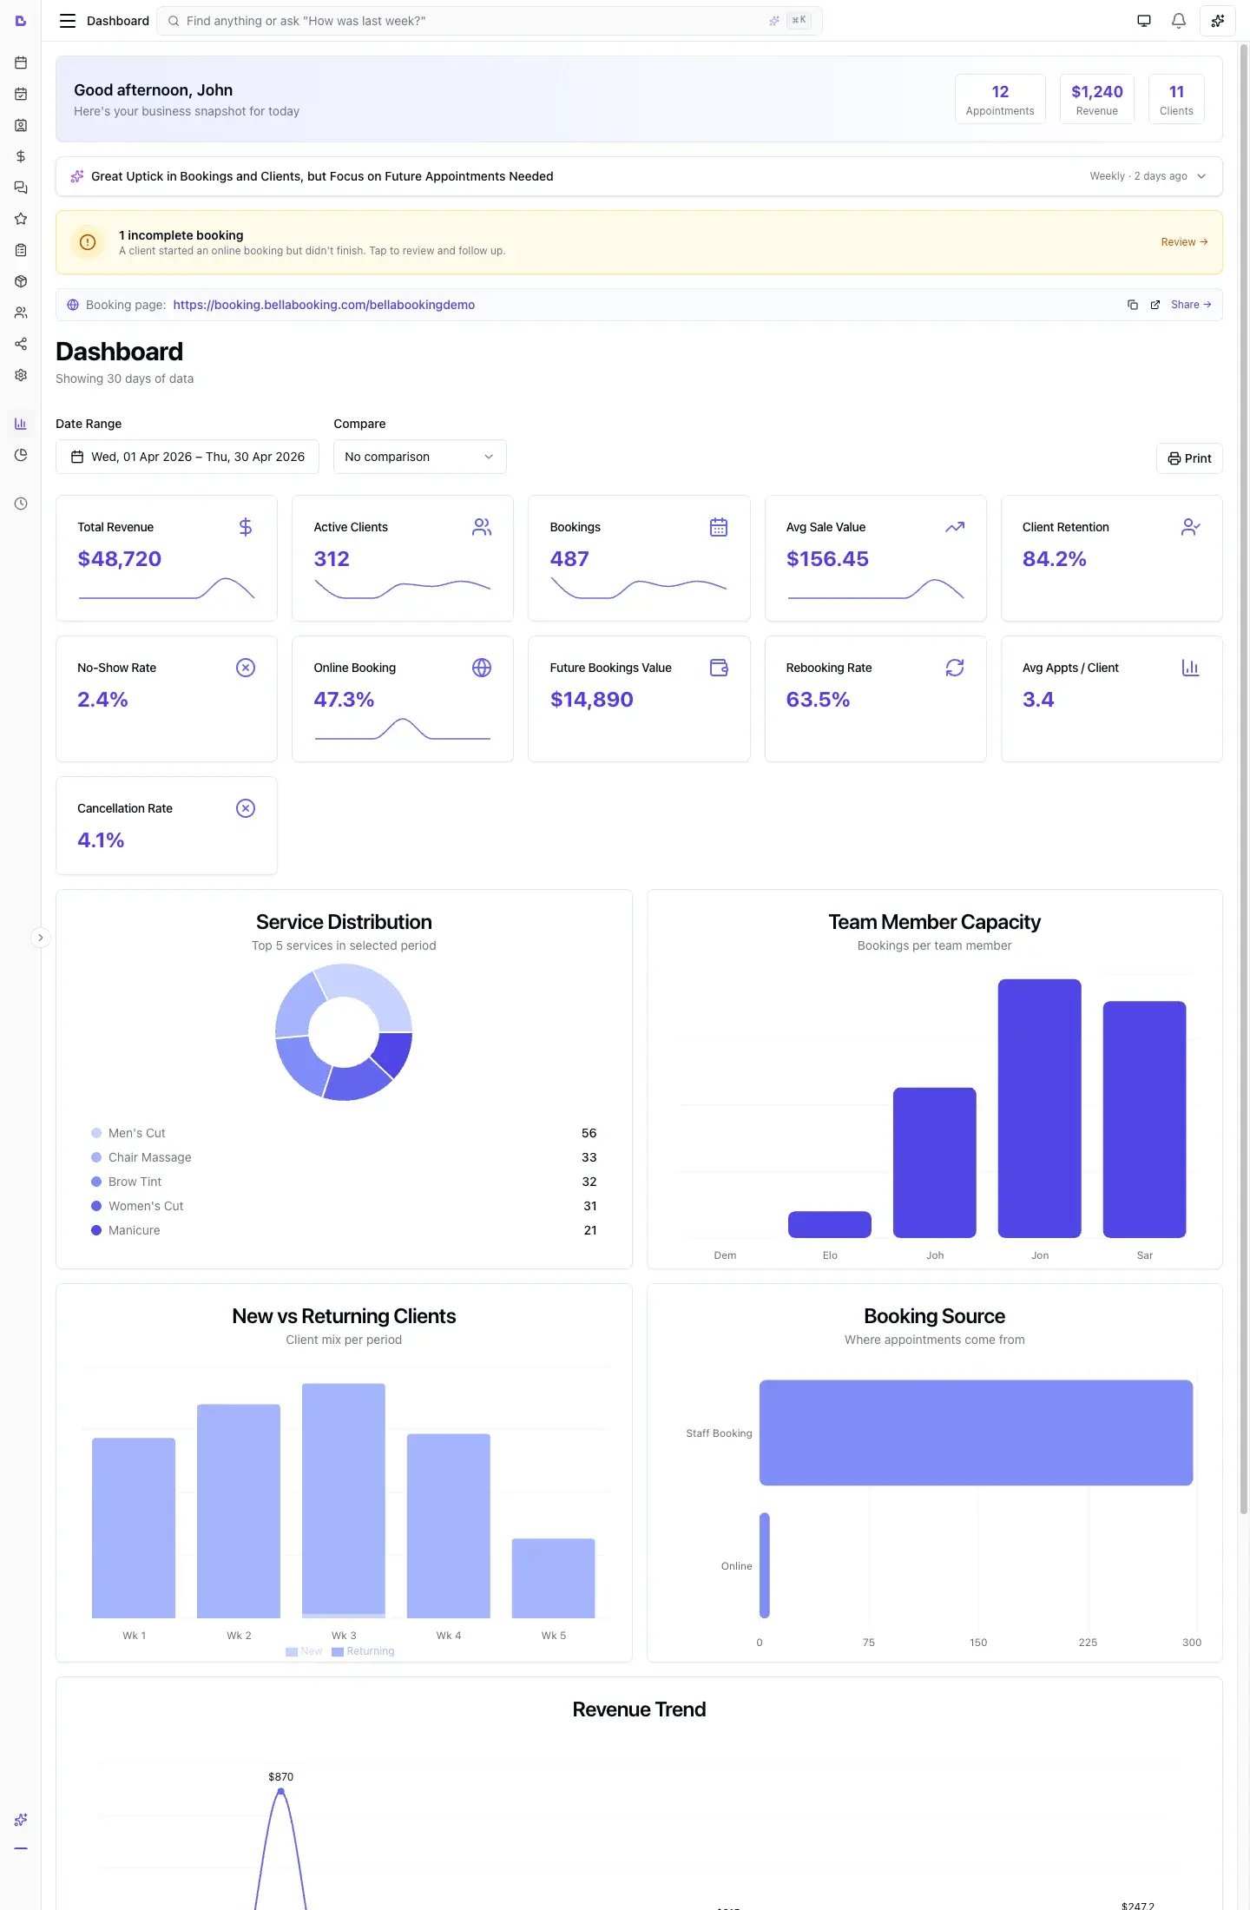Click the Avg Sale Value card

(x=875, y=558)
